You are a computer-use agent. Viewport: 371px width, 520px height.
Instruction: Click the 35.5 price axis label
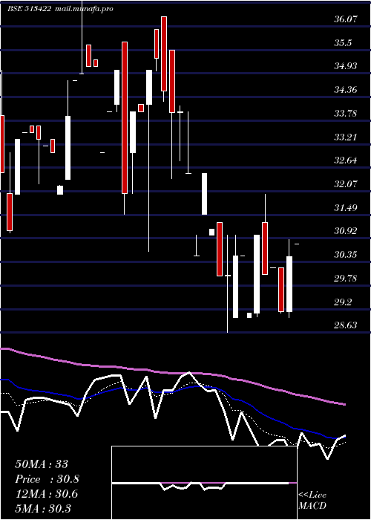pos(343,43)
